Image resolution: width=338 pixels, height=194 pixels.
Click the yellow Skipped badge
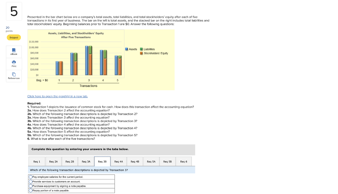coord(14,38)
